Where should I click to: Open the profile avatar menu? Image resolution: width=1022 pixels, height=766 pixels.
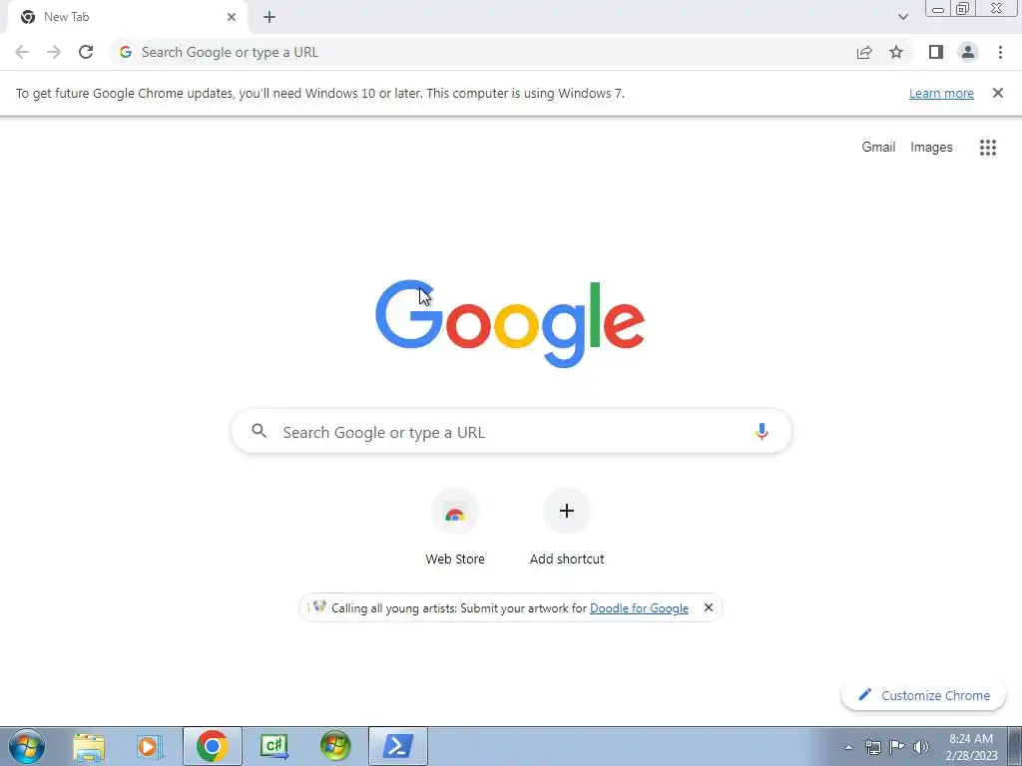pos(968,52)
